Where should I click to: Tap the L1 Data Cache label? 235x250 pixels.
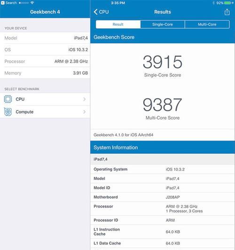[x=107, y=243]
